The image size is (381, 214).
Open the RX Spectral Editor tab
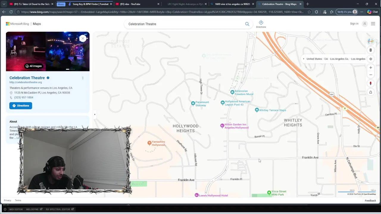pyautogui.click(x=59, y=209)
